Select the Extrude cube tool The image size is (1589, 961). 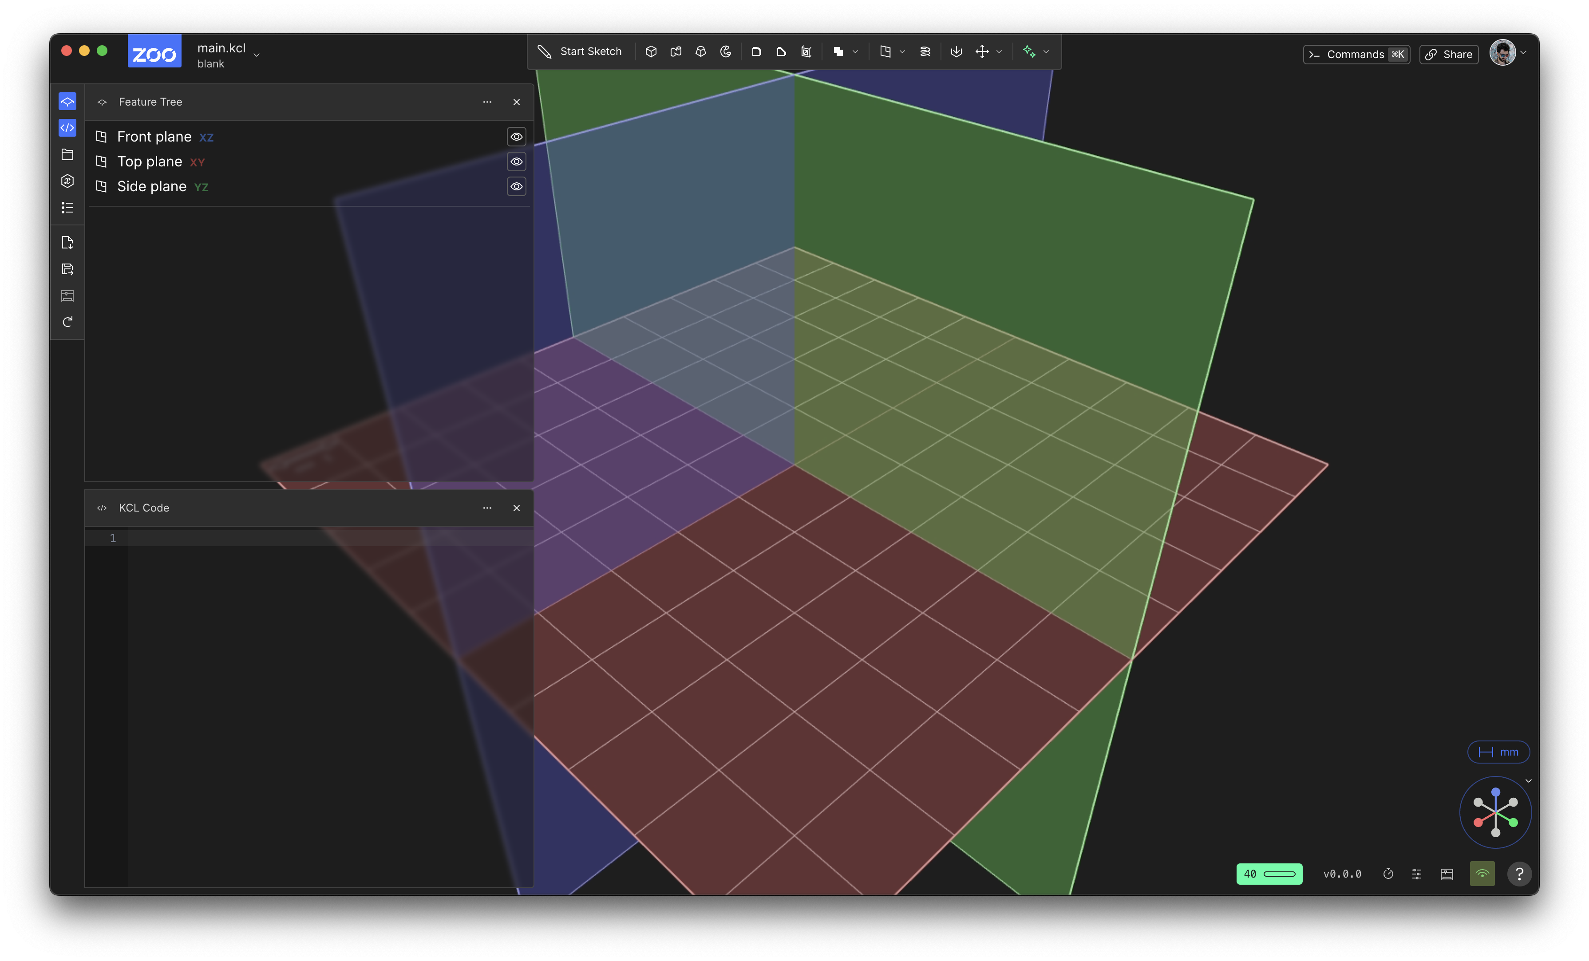coord(651,51)
